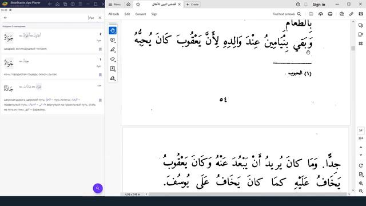Close the open PDF document tab
The height and width of the screenshot is (206, 366).
pyautogui.click(x=179, y=5)
